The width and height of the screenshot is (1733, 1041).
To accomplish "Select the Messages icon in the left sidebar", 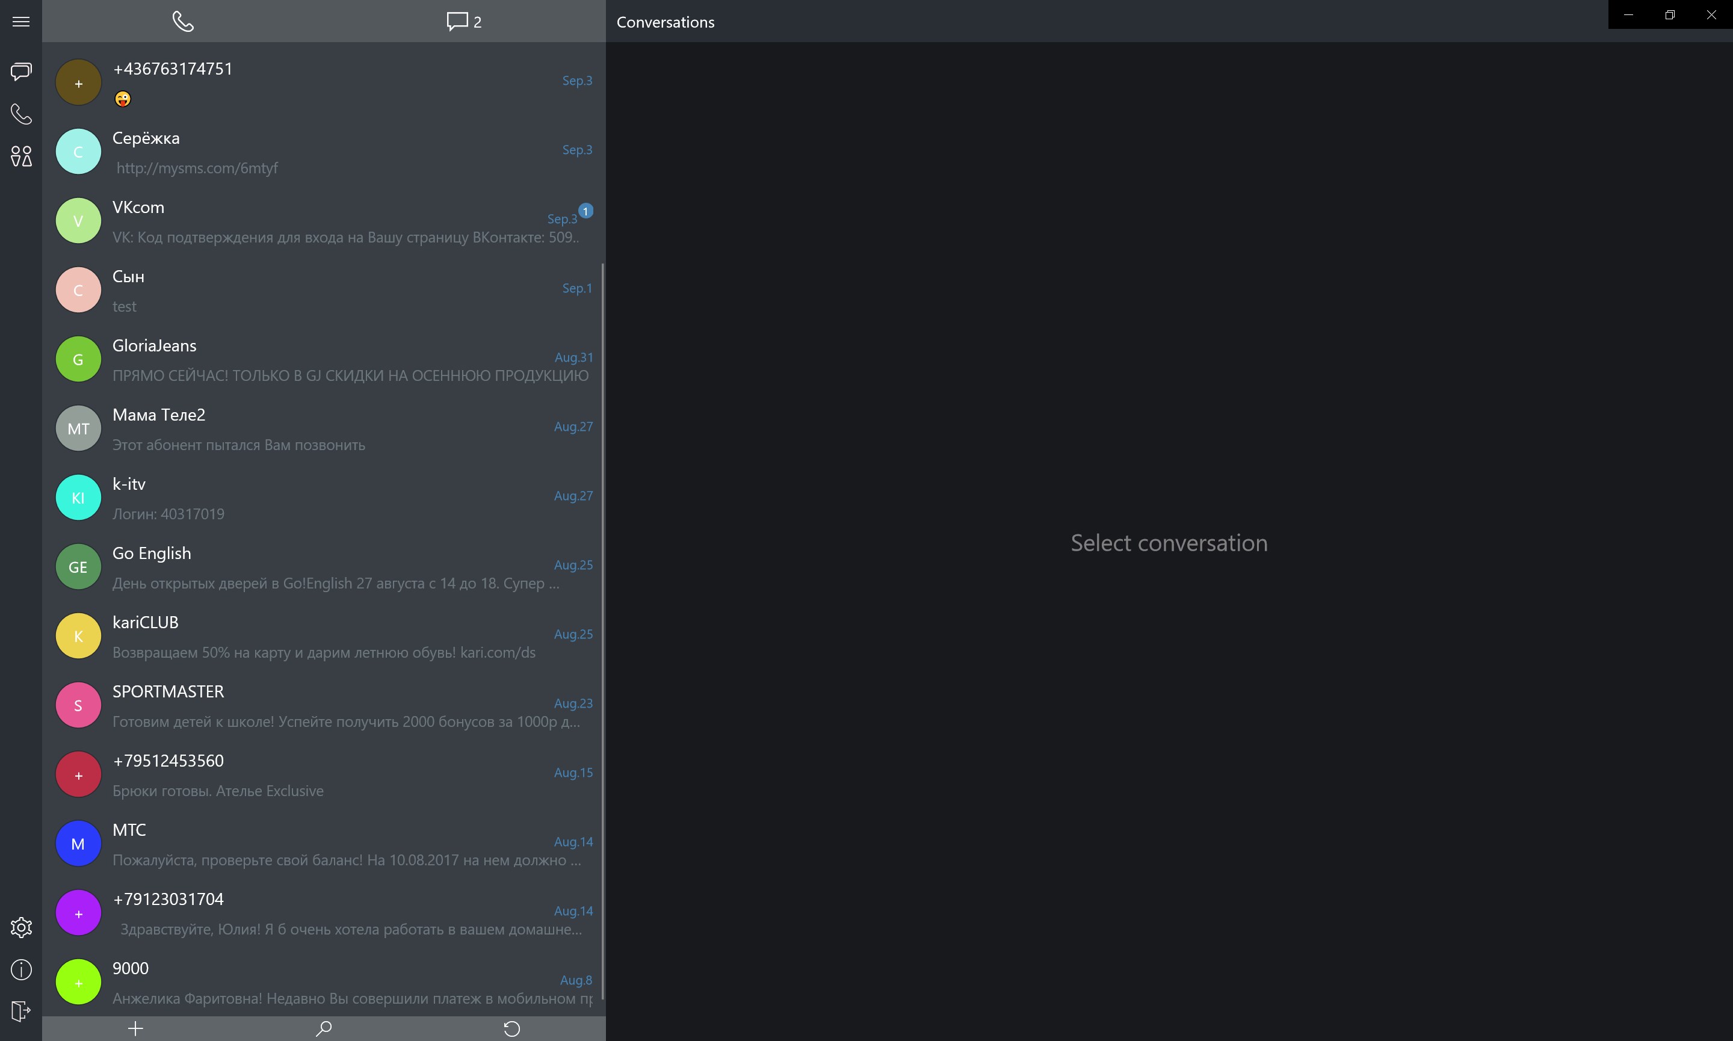I will 20,71.
